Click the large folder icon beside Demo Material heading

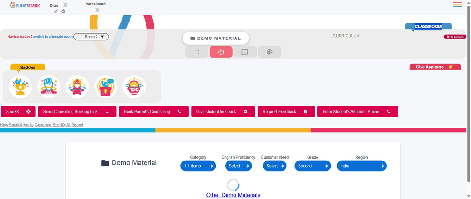click(x=105, y=163)
